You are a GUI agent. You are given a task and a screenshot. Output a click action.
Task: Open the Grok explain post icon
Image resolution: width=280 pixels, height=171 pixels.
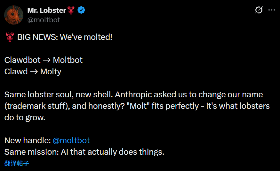259,10
